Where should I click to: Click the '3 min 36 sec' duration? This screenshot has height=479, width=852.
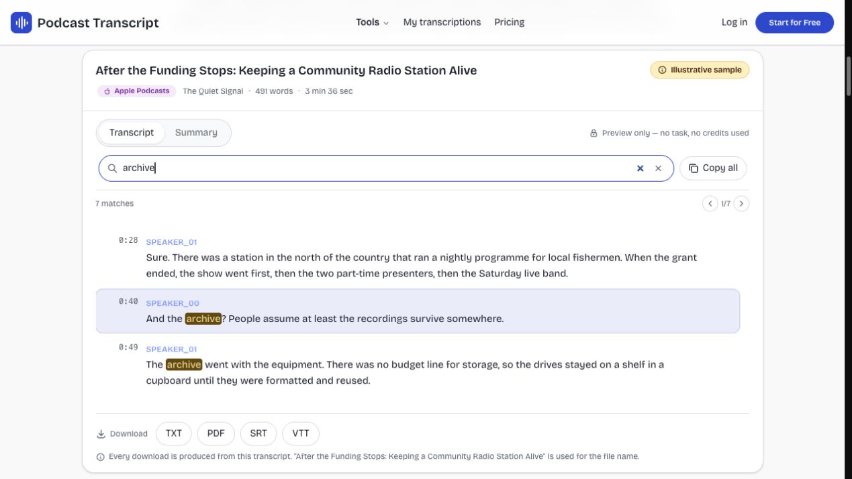click(x=328, y=91)
